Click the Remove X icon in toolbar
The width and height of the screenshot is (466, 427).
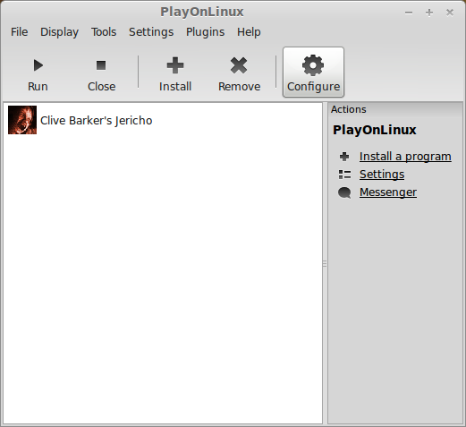pyautogui.click(x=239, y=65)
